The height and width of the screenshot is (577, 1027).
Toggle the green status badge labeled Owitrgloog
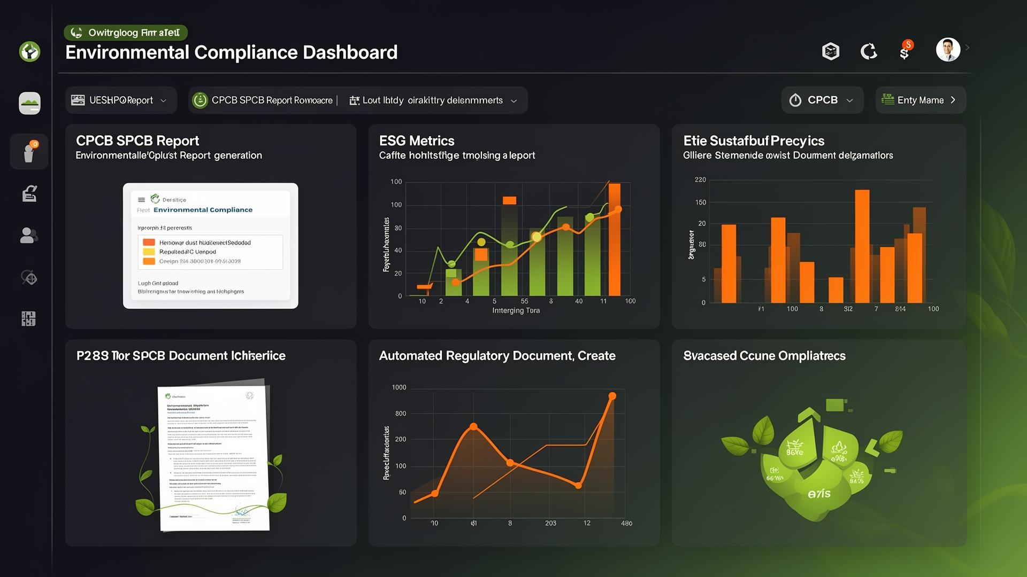pos(125,32)
